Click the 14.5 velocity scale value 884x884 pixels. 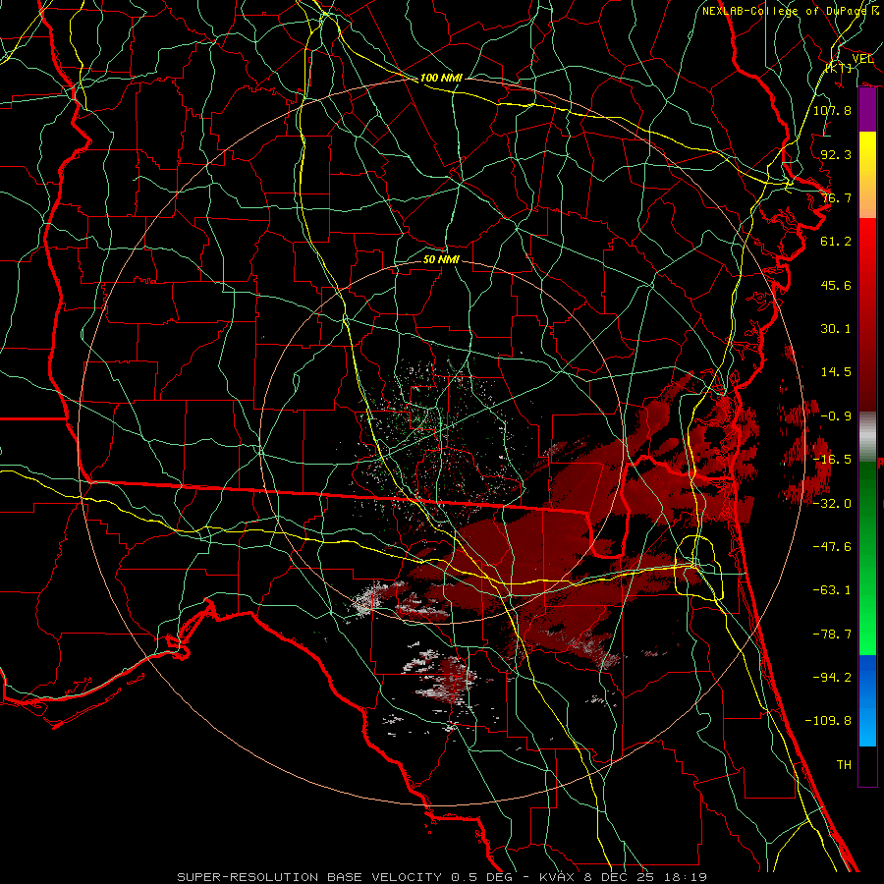[836, 371]
